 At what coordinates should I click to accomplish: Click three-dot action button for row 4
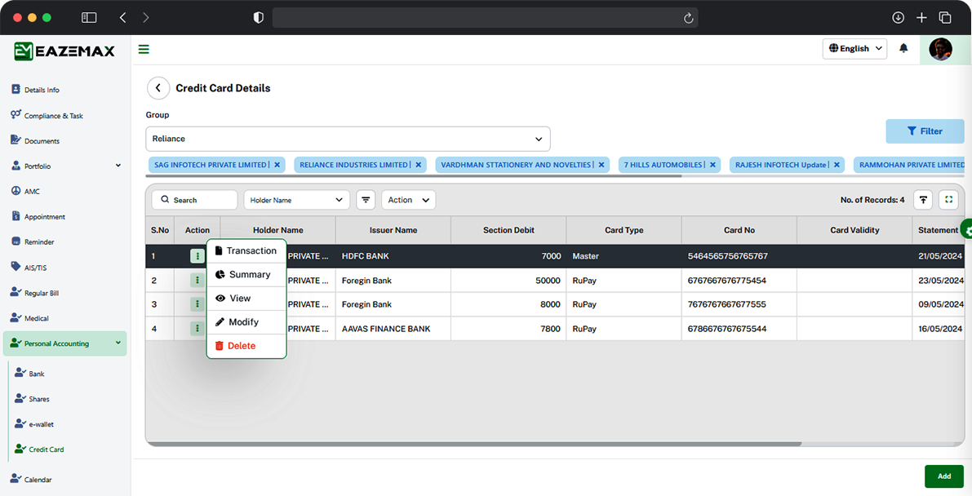click(x=198, y=329)
